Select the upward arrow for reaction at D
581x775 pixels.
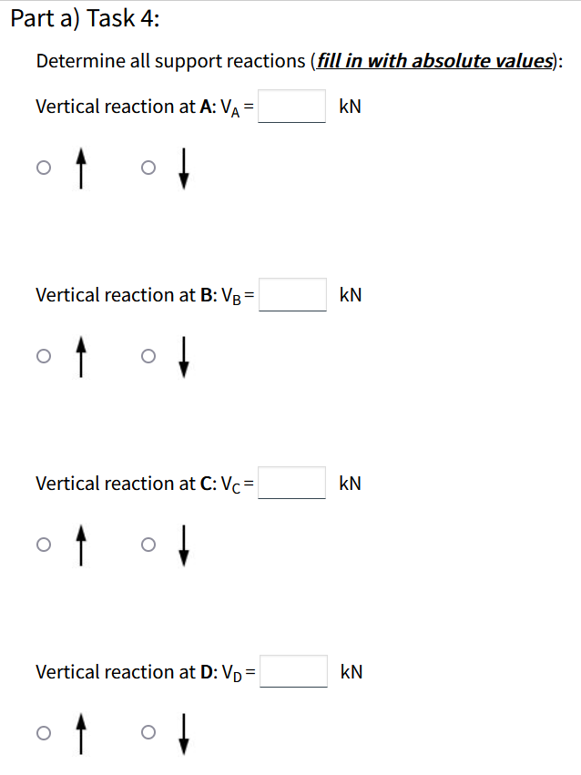(80, 733)
